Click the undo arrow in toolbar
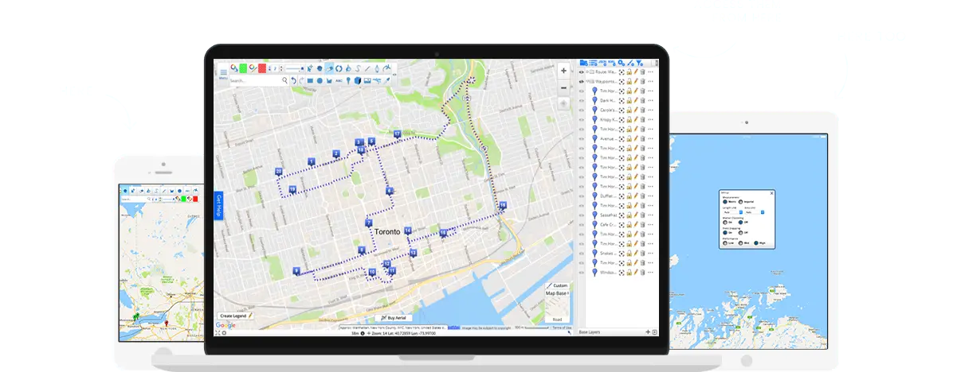The image size is (953, 372). click(293, 80)
